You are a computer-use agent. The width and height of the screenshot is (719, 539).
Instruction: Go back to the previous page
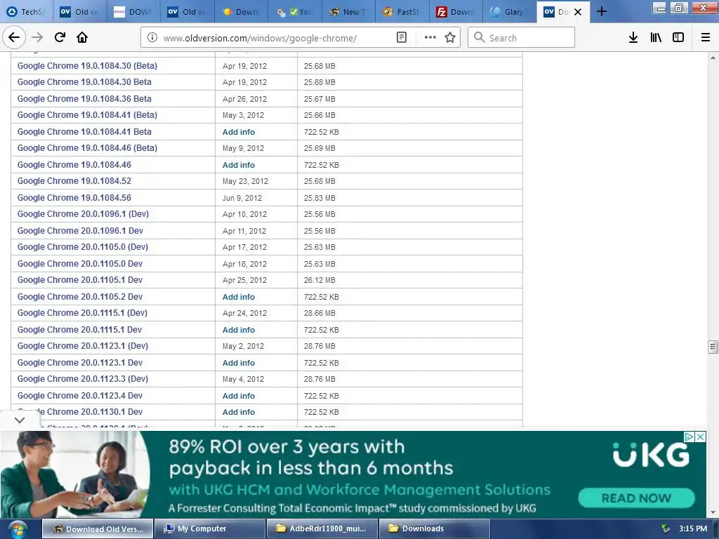tap(14, 37)
